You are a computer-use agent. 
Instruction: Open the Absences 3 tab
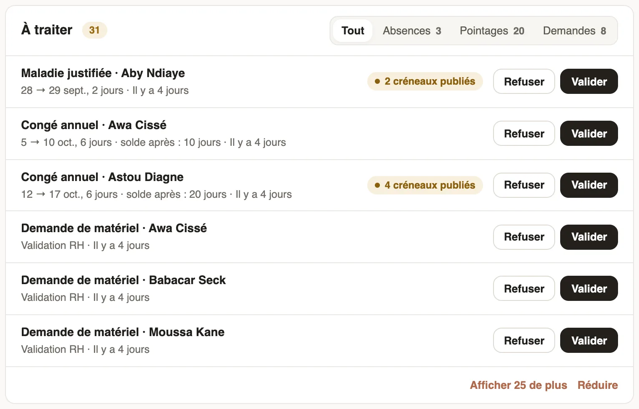tap(412, 31)
